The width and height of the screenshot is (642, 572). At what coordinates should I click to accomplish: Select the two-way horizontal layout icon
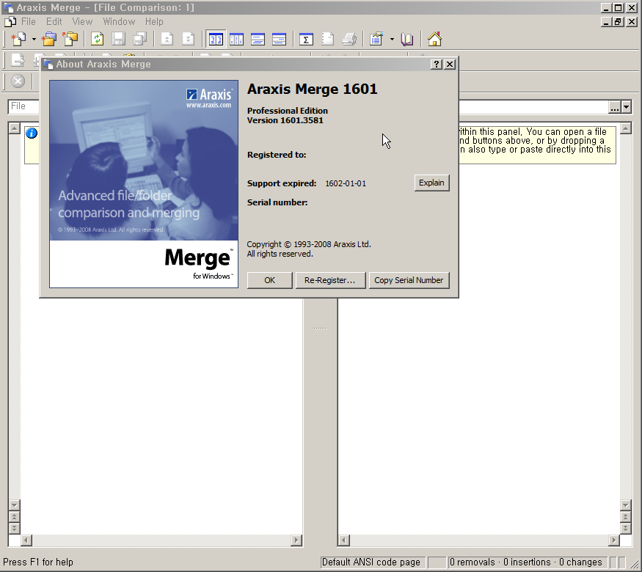click(258, 40)
